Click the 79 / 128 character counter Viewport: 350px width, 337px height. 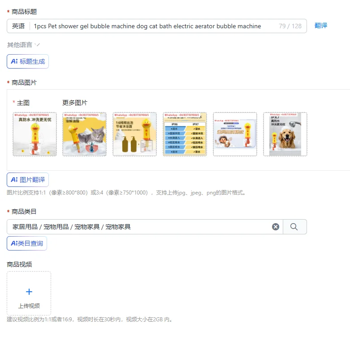(290, 26)
